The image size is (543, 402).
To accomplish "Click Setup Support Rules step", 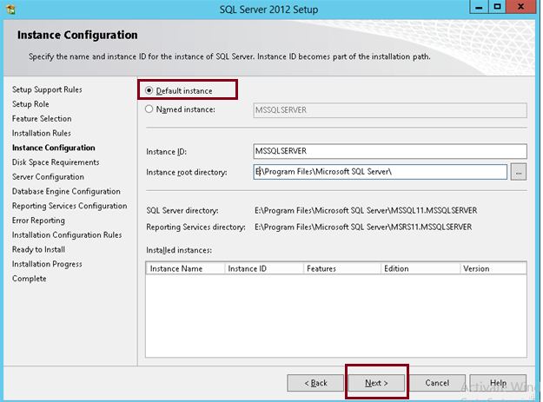I will coord(47,89).
